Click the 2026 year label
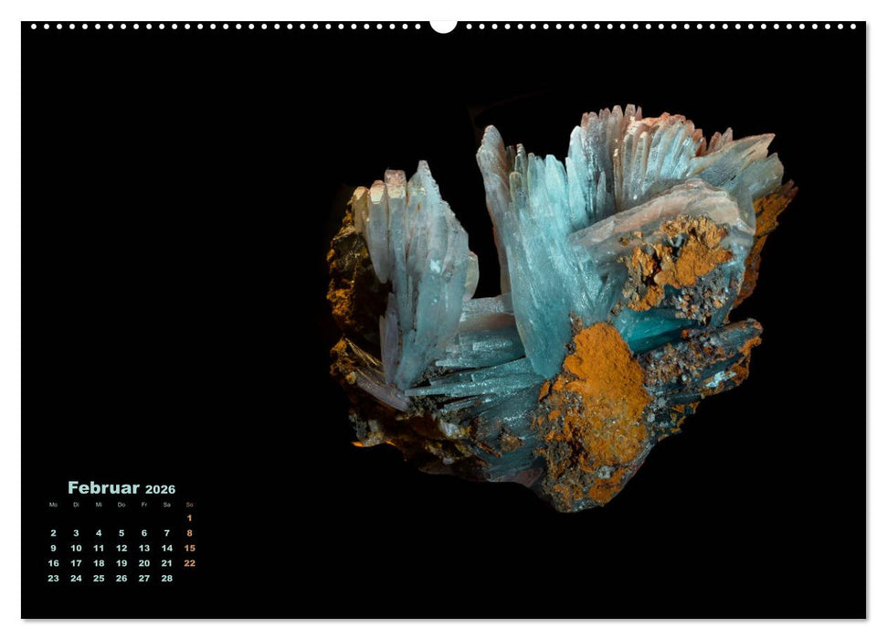The width and height of the screenshot is (887, 640). pos(160,490)
